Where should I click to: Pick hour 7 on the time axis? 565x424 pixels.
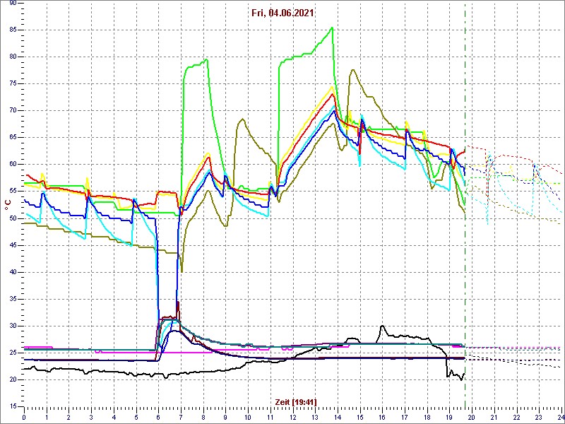181,417
